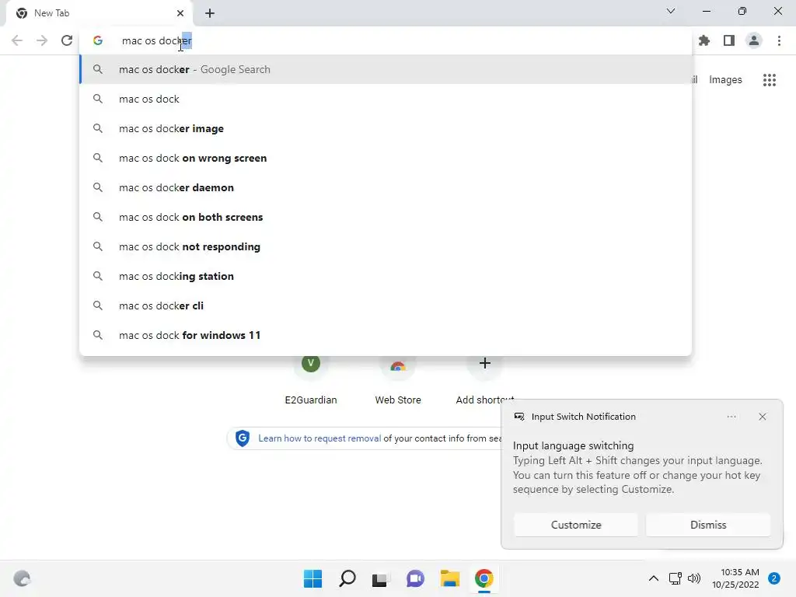Choose suggestion mac os docker - Google Search
Screen dimensions: 796x597
[x=386, y=69]
